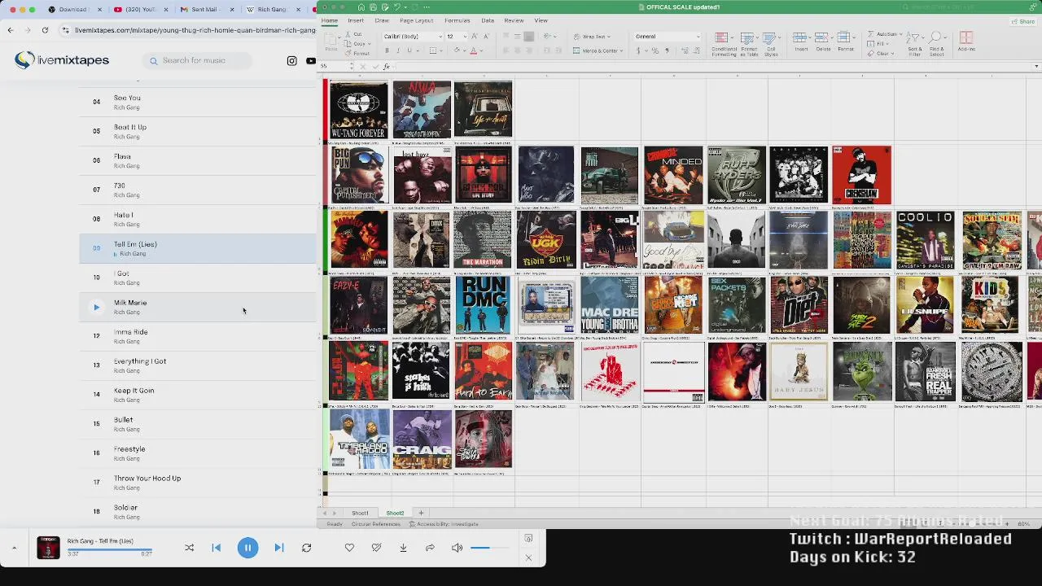The image size is (1042, 586).
Task: Close the music player bar
Action: [x=528, y=558]
